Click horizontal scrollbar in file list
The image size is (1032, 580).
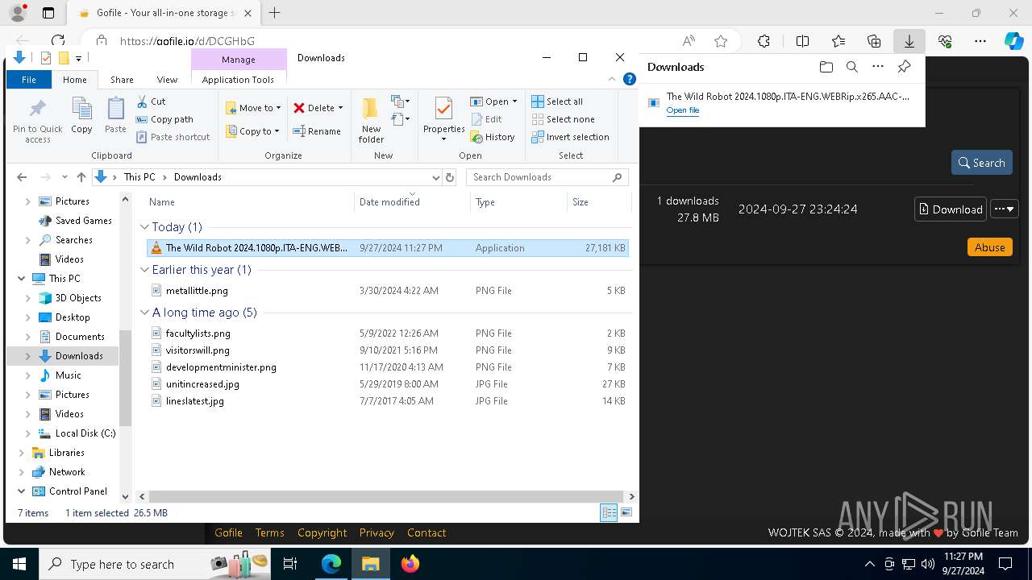[385, 496]
